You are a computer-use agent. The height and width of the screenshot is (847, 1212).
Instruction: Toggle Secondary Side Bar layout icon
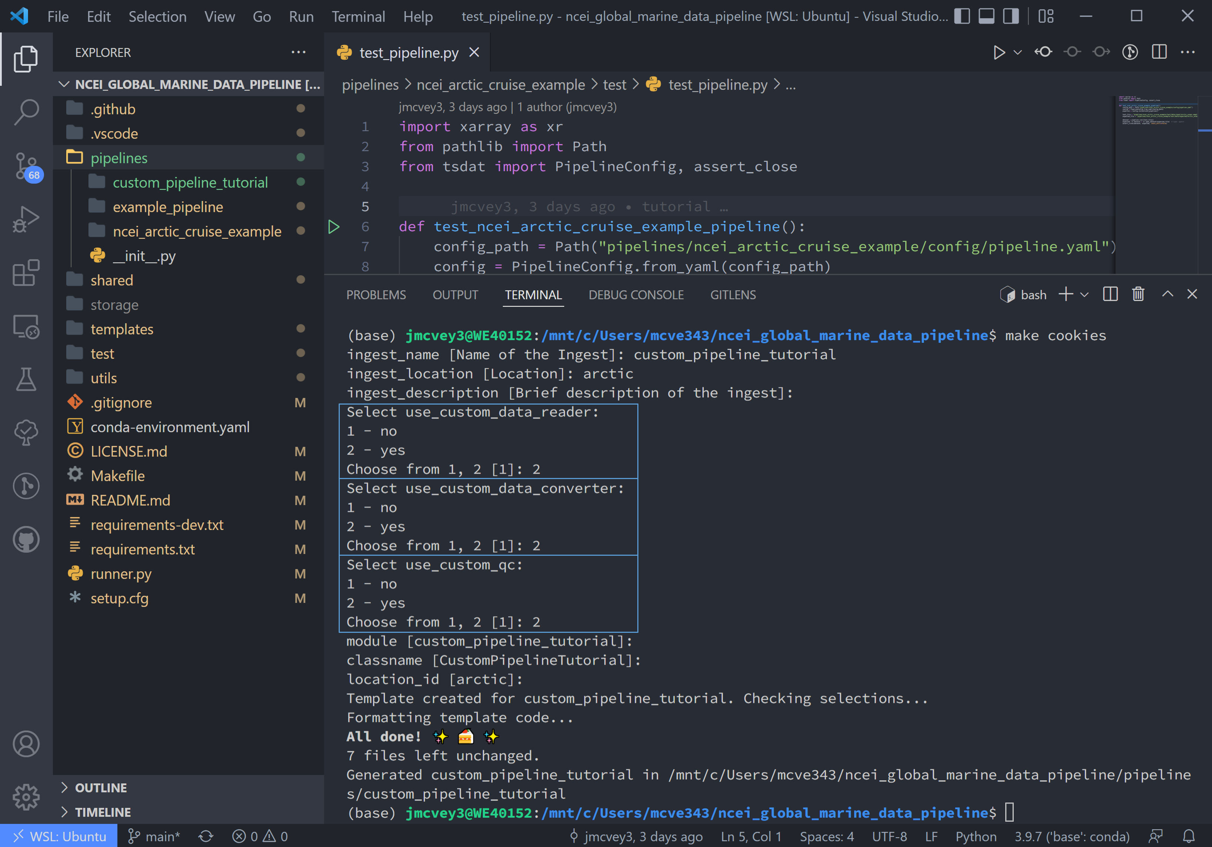[x=1011, y=16]
